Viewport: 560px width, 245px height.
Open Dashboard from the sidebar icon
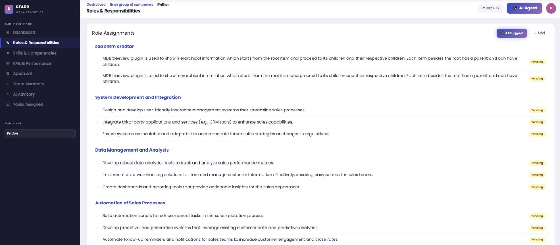point(8,33)
